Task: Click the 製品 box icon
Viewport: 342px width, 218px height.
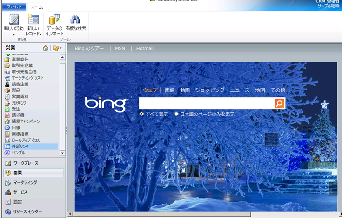Action: click(7, 90)
